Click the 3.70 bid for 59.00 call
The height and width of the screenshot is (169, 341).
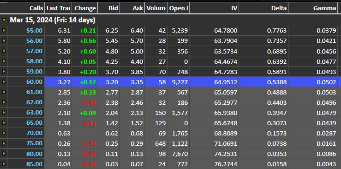point(112,72)
